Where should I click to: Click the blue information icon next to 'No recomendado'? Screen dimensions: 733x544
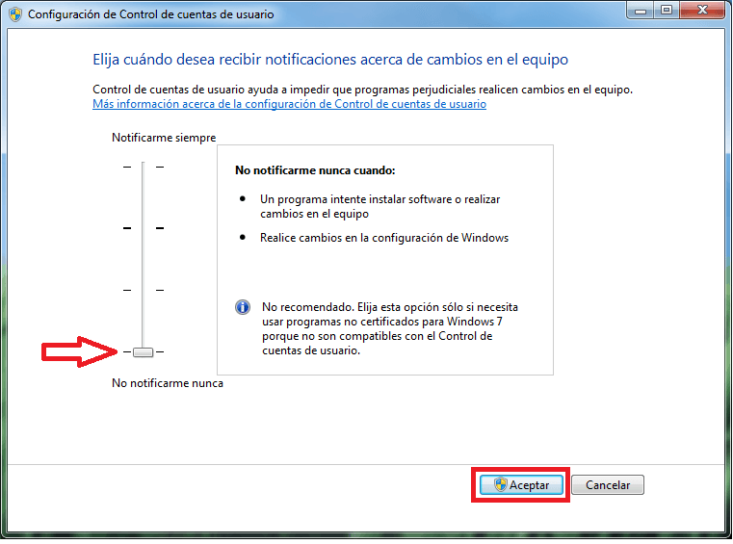[243, 307]
